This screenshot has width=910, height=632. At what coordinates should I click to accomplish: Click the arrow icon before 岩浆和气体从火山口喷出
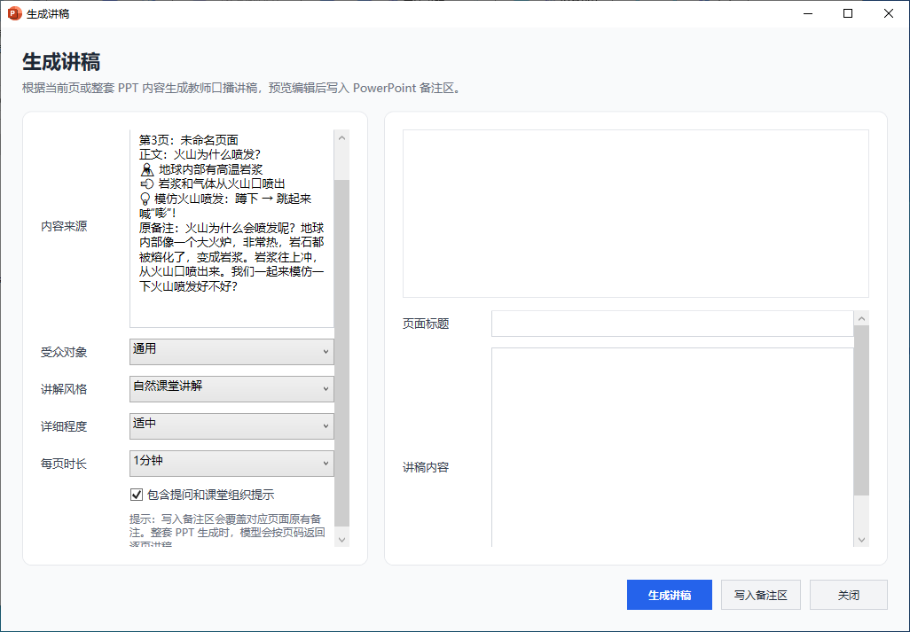click(147, 183)
